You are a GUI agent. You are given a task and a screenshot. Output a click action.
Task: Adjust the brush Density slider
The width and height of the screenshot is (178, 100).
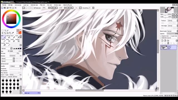click(x=16, y=56)
